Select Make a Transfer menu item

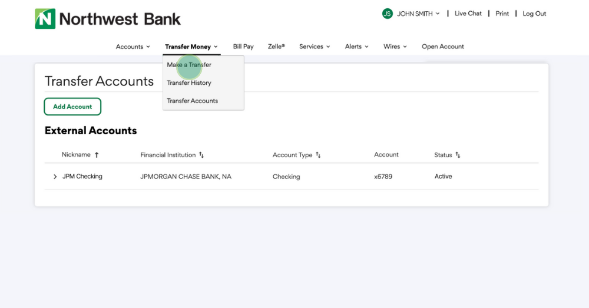(x=189, y=65)
